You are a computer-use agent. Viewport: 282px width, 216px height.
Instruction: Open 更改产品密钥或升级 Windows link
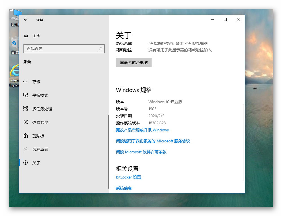click(142, 130)
